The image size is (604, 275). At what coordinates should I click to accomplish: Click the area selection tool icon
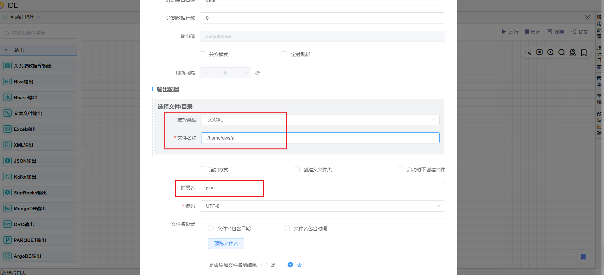(528, 52)
